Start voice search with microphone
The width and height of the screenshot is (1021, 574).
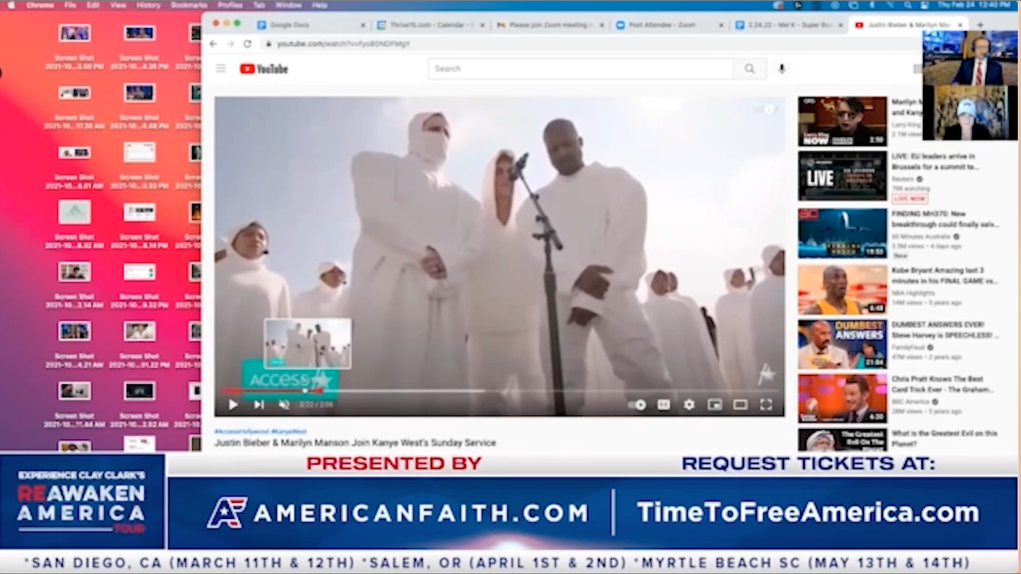tap(782, 69)
